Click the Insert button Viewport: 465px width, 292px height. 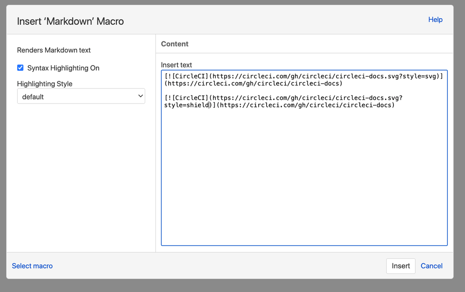point(401,266)
